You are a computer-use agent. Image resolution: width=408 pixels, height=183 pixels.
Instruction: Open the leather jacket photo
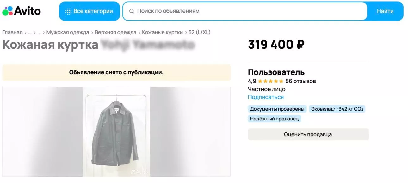[116, 131]
